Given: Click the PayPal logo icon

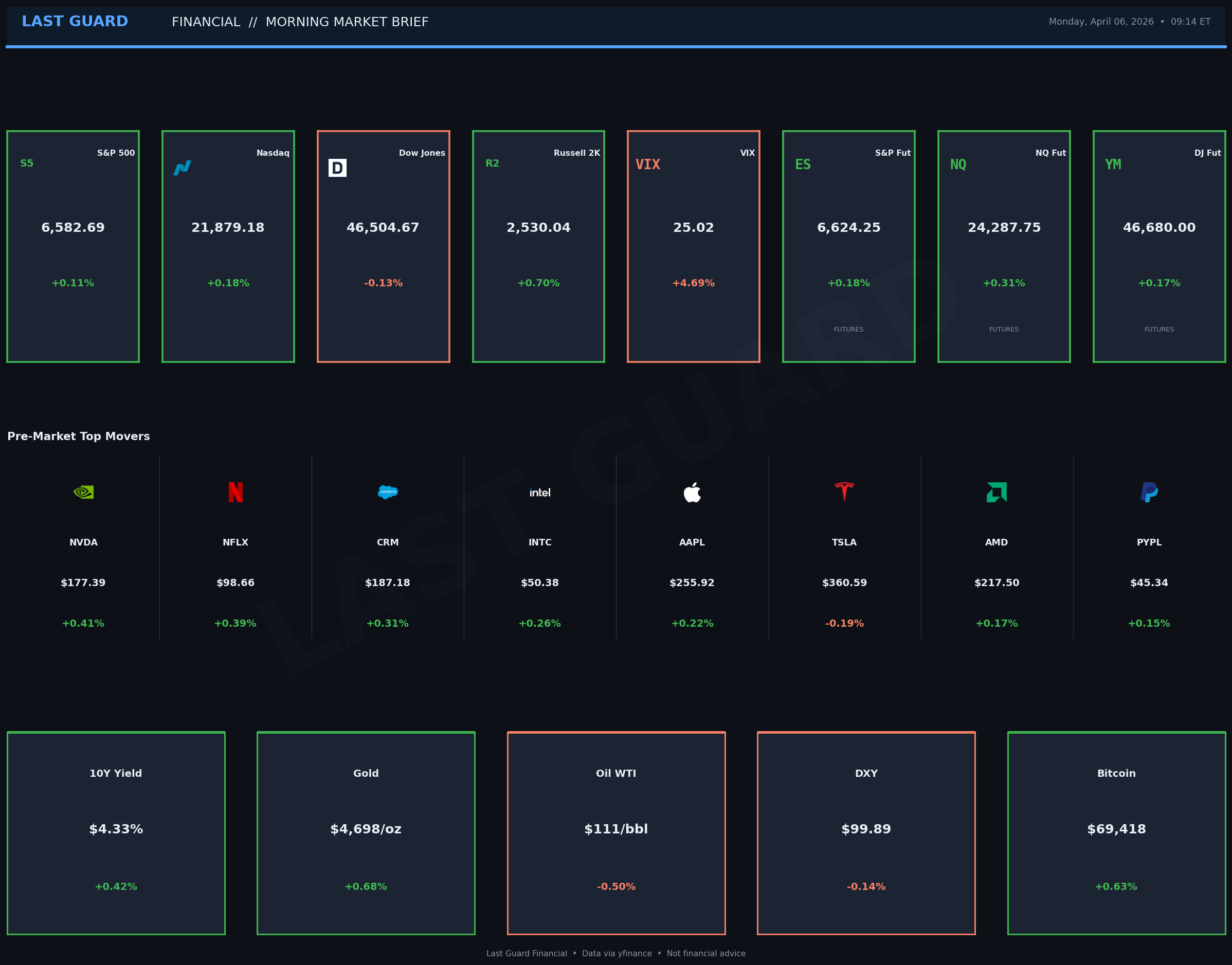Looking at the screenshot, I should [1149, 492].
